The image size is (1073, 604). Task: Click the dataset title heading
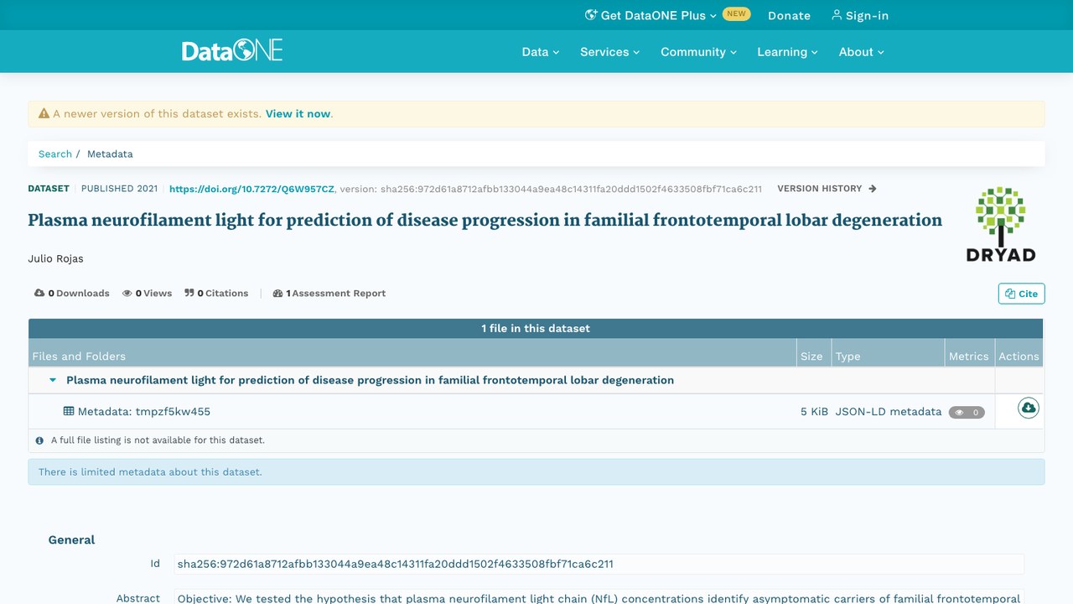485,221
